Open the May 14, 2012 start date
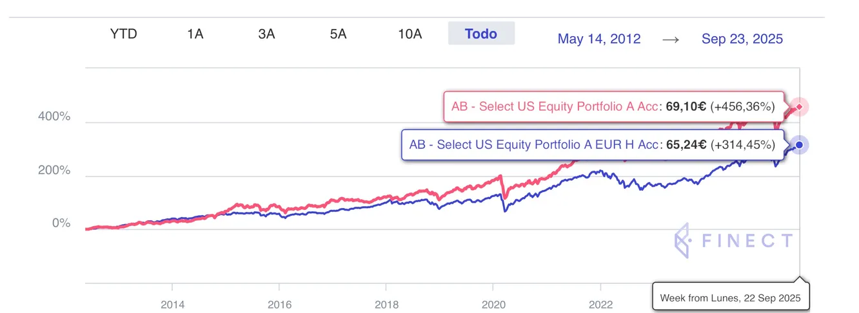Viewport: 859px width, 313px height. tap(599, 39)
